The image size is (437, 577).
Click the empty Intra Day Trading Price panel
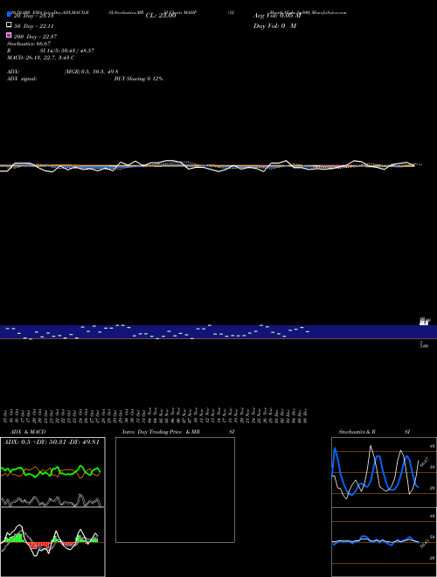coord(175,490)
